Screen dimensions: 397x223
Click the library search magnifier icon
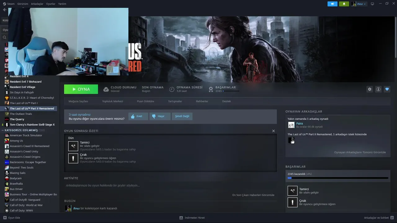tap(5, 37)
